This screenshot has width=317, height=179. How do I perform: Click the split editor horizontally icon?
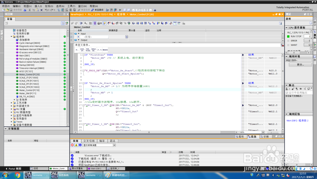(x=125, y=10)
